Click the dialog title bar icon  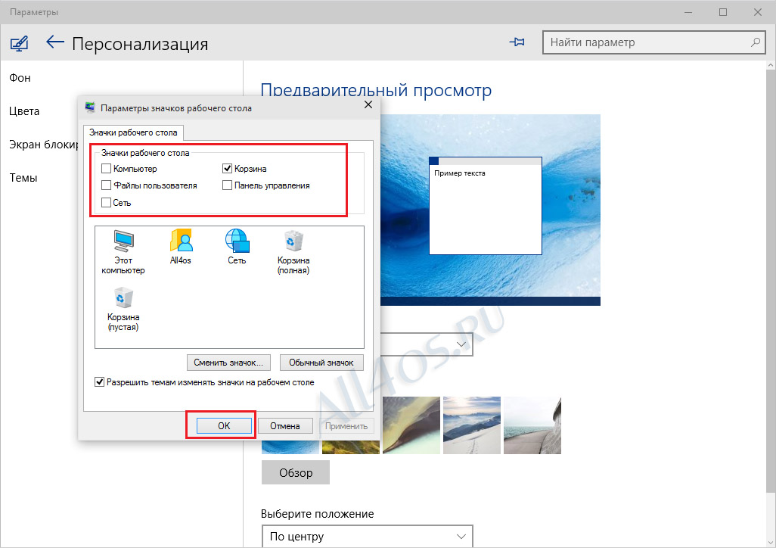point(90,107)
